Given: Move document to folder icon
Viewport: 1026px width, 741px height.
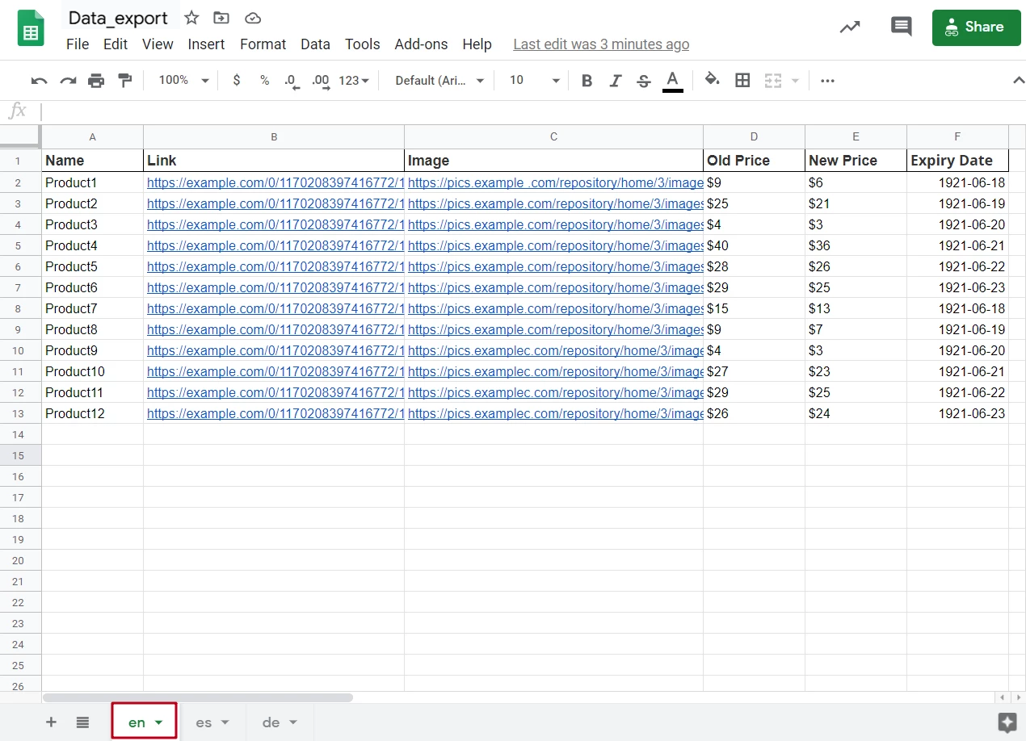Looking at the screenshot, I should 221,18.
